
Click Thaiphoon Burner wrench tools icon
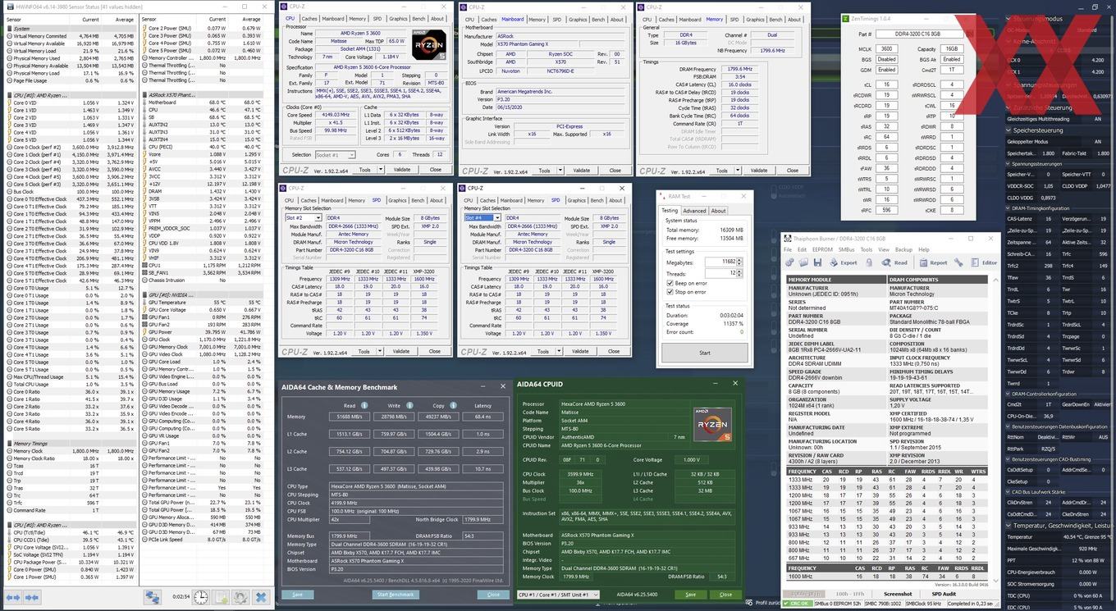958,262
